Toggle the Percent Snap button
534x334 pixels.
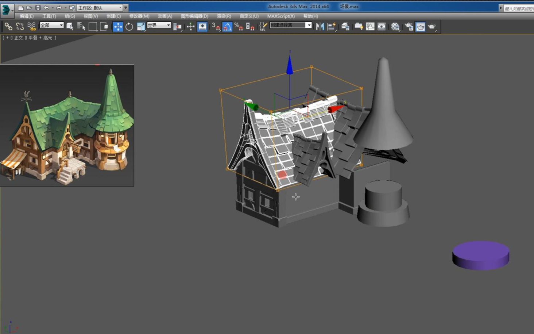click(239, 26)
